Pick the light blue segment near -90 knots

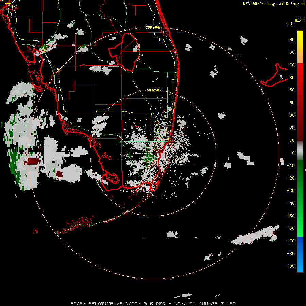tap(300, 266)
